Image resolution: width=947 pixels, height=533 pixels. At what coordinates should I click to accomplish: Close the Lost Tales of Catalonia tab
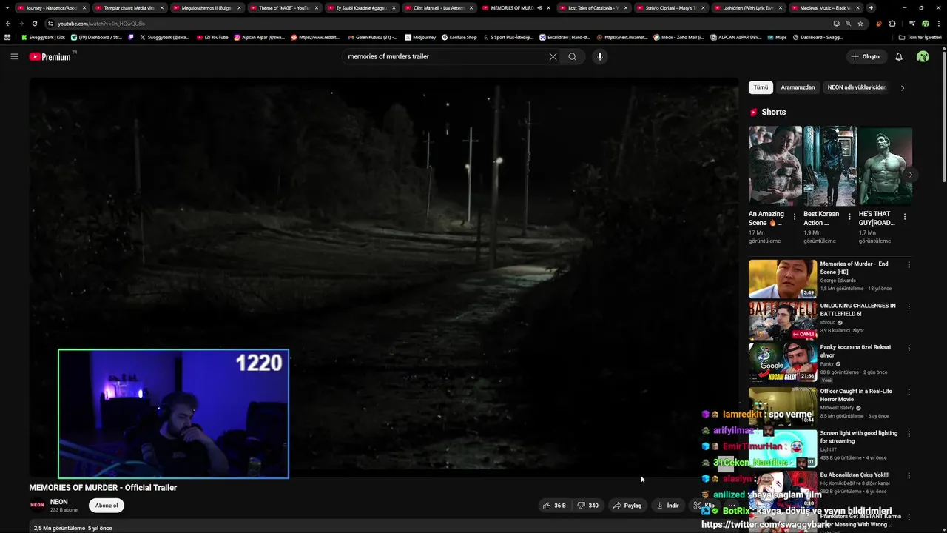[x=625, y=8]
